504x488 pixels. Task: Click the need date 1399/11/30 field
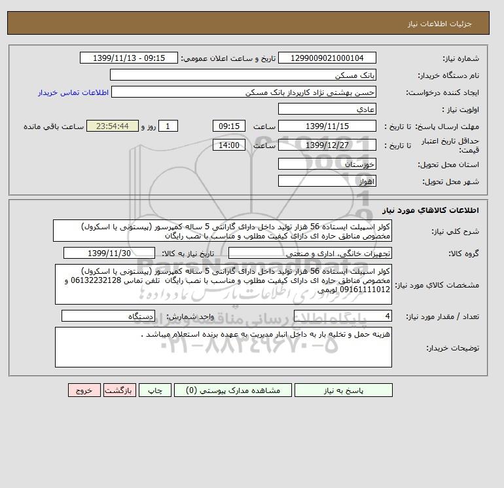click(x=109, y=253)
